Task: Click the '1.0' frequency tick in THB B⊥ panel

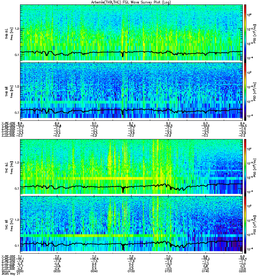Action: pos(17,29)
